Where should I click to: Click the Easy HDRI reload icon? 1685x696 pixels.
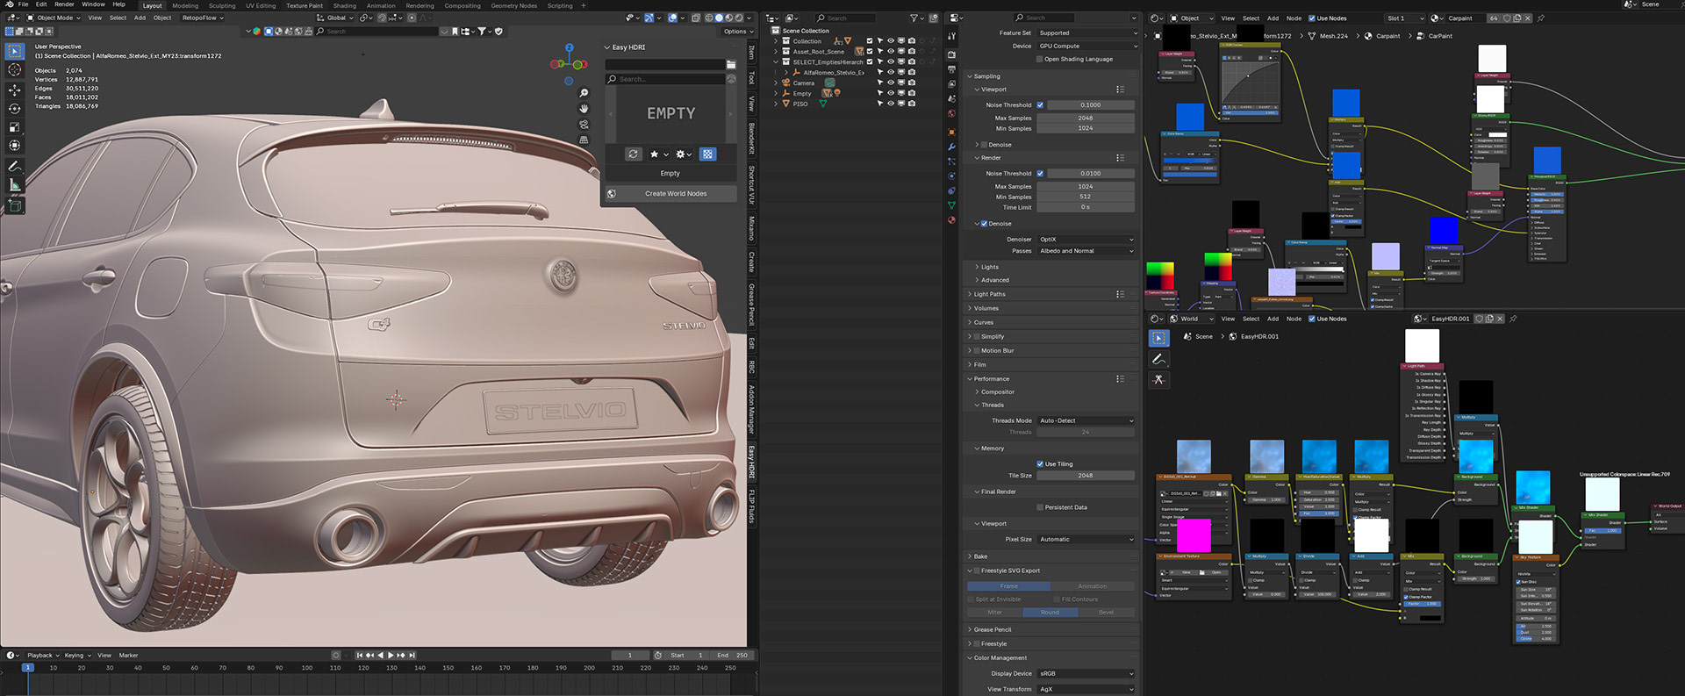(634, 154)
